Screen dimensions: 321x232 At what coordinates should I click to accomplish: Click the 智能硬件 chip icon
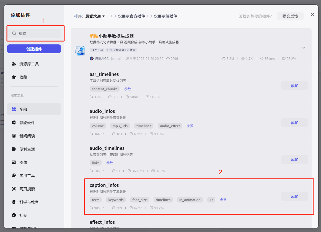14,123
